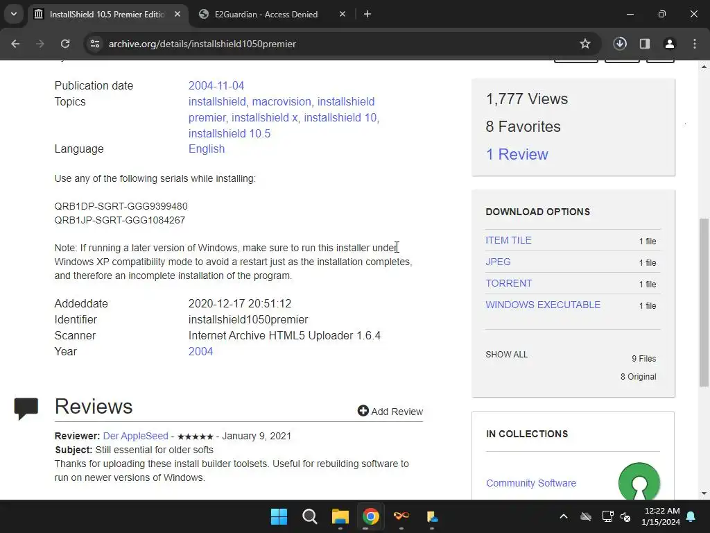Viewport: 710px width, 533px height.
Task: Download ITEM TILE file
Action: point(508,240)
